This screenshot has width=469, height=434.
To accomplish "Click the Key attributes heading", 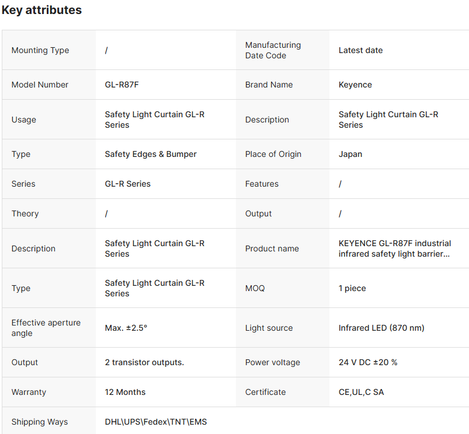I will 41,10.
